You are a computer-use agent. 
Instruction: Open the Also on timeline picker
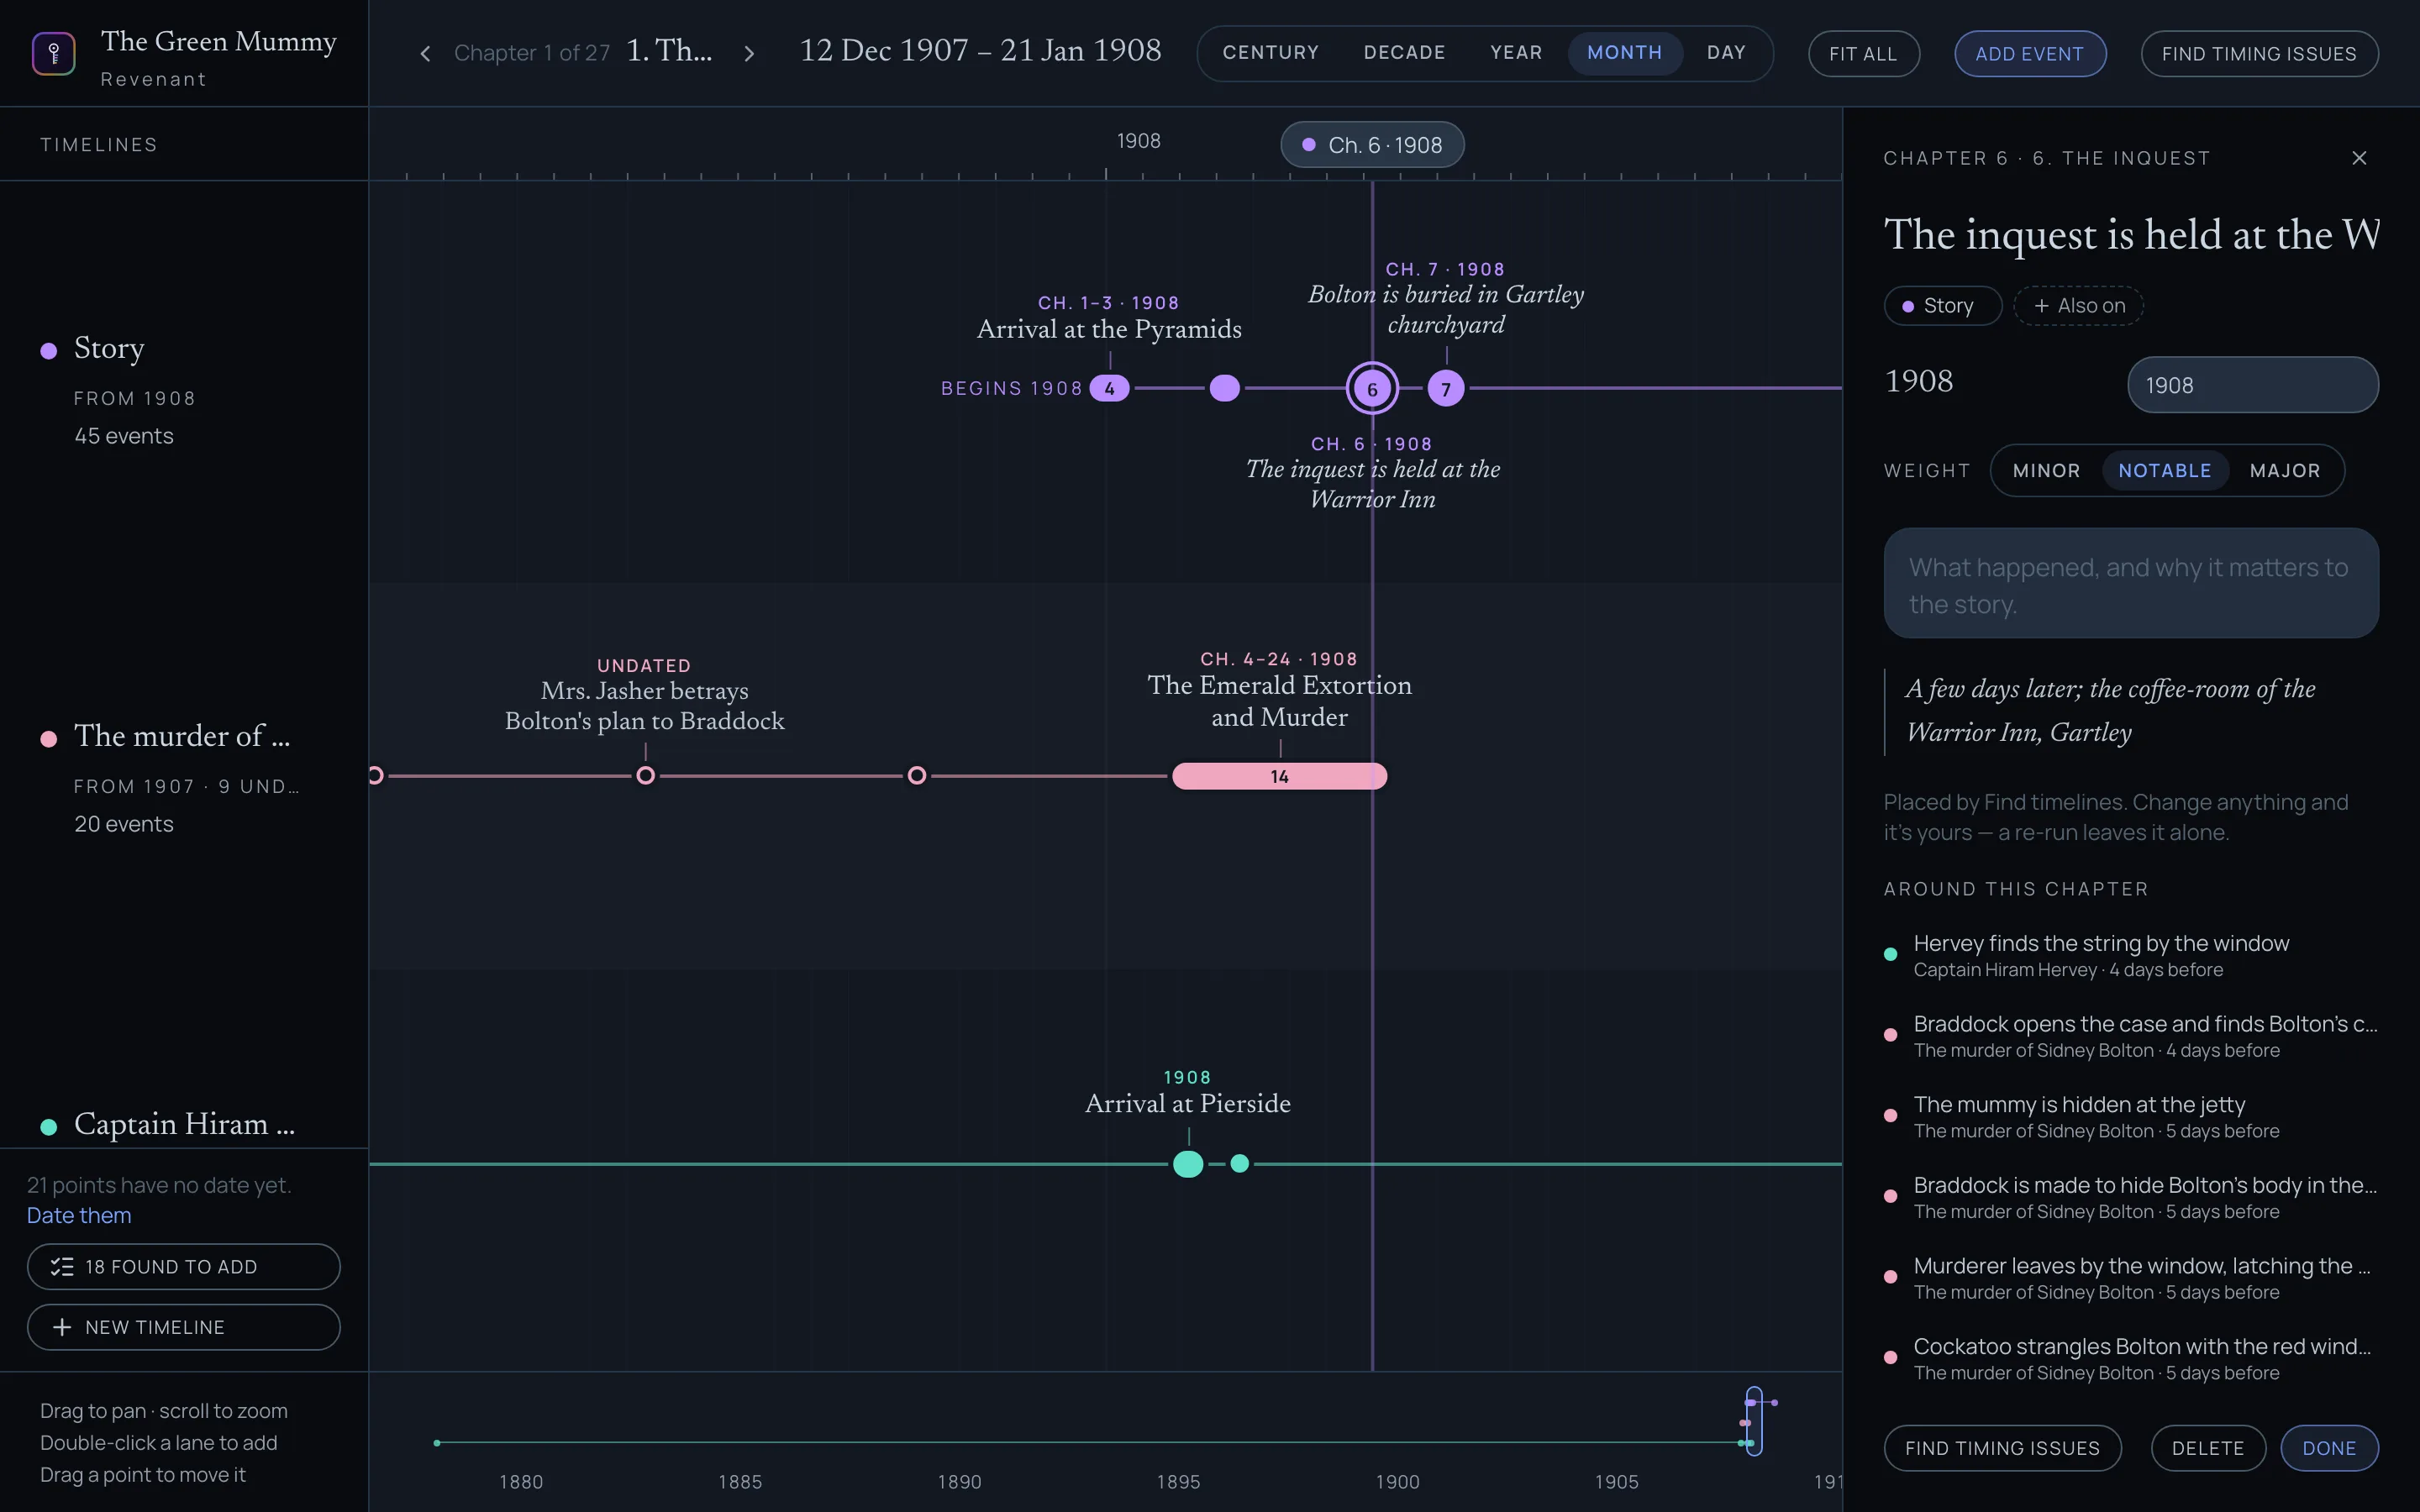pyautogui.click(x=2078, y=306)
